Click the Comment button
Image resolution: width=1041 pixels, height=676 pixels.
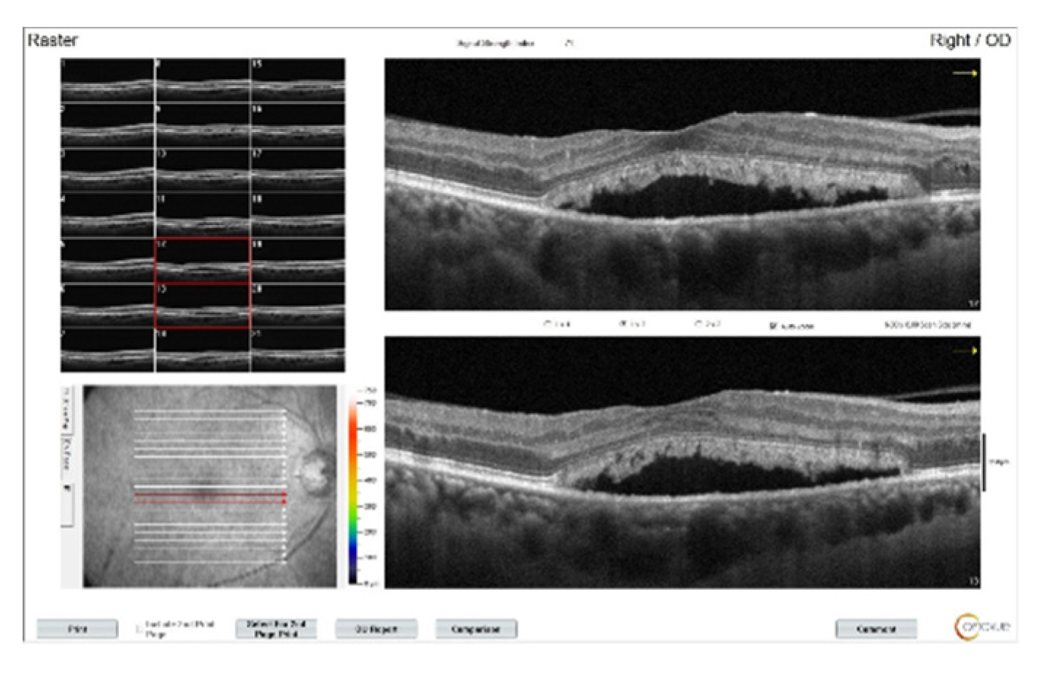point(876,629)
